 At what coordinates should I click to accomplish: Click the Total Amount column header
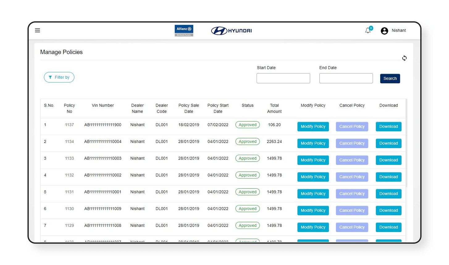click(x=275, y=108)
